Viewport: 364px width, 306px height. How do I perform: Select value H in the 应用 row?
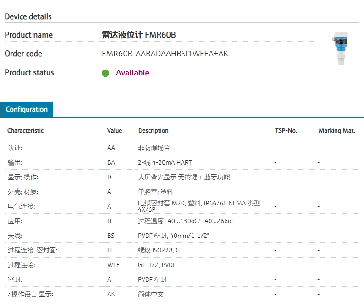(110, 221)
